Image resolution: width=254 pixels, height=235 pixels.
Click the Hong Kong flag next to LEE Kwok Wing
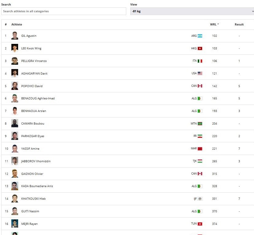[x=200, y=48]
